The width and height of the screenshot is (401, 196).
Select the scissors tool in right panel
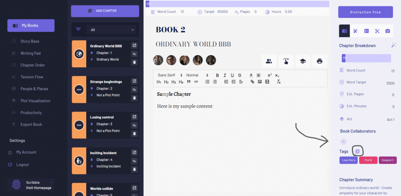pyautogui.click(x=377, y=31)
